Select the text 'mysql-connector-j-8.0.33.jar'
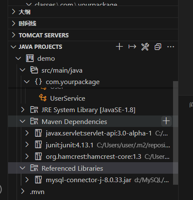This screenshot has height=200, width=193. tap(88, 180)
